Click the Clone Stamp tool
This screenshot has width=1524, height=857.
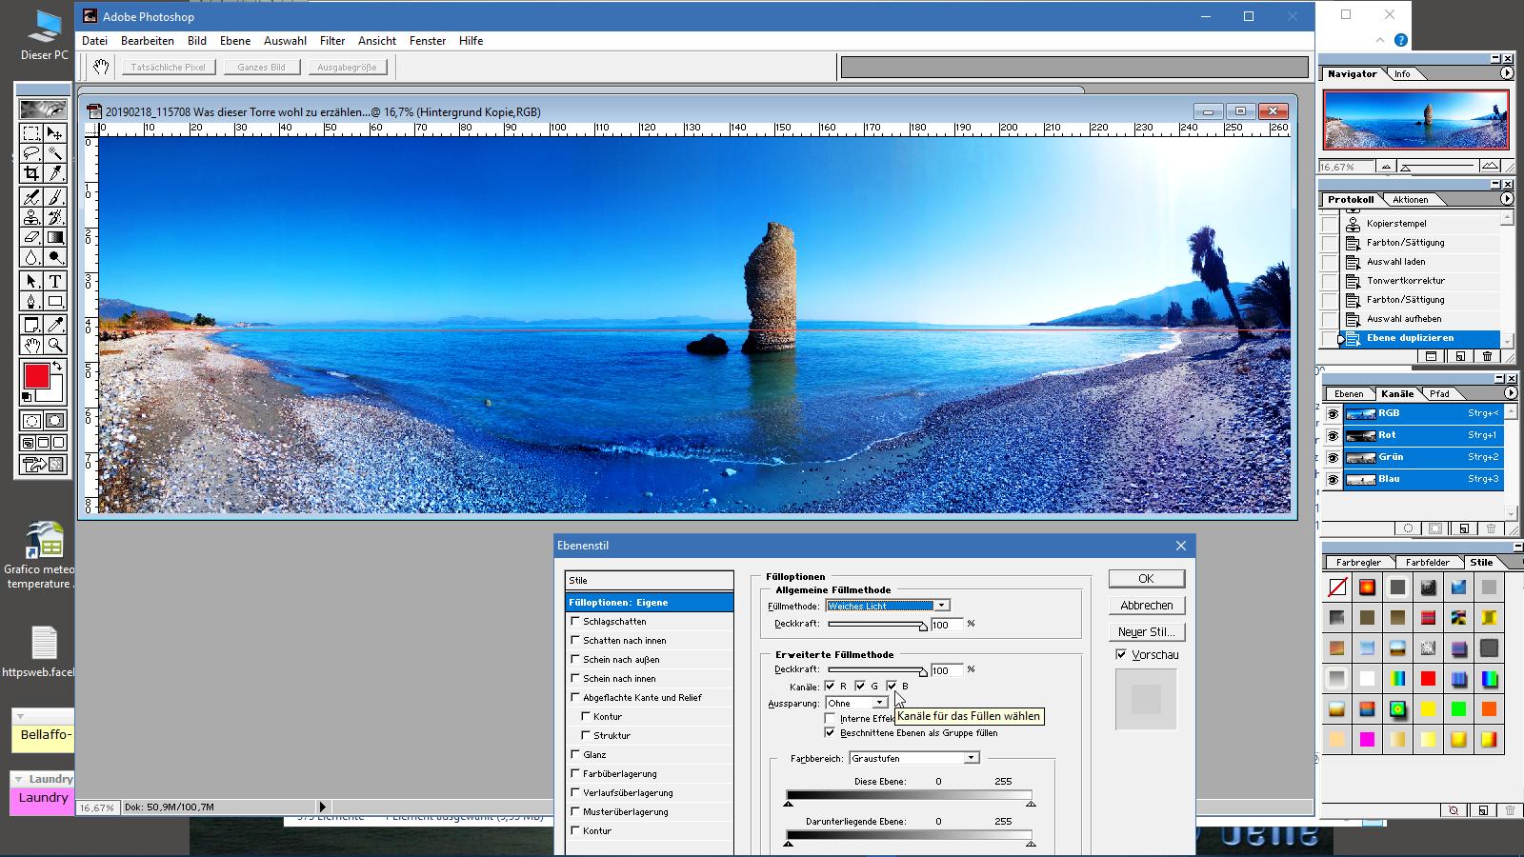point(31,217)
